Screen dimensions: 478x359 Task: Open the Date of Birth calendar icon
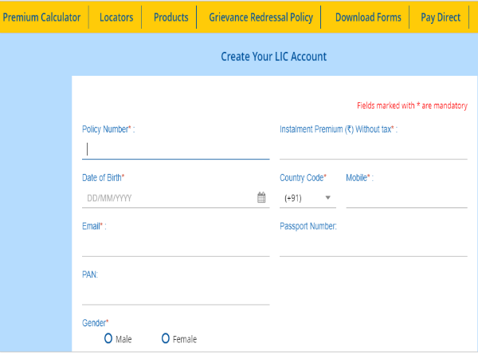point(261,198)
